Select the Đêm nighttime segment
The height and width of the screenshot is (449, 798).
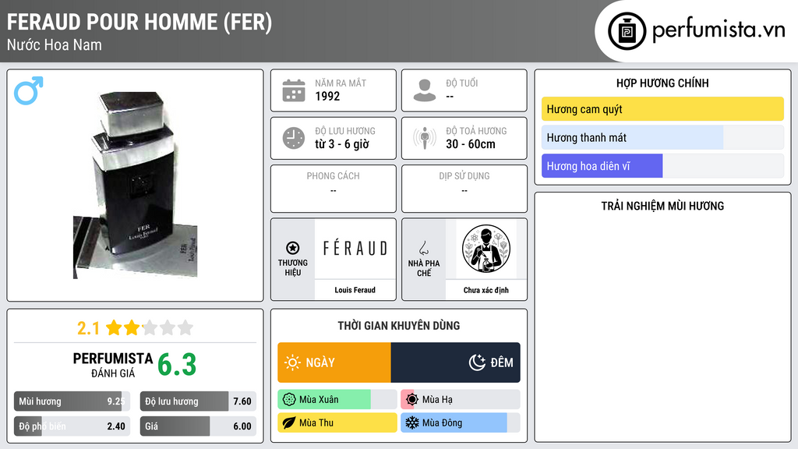pyautogui.click(x=455, y=362)
